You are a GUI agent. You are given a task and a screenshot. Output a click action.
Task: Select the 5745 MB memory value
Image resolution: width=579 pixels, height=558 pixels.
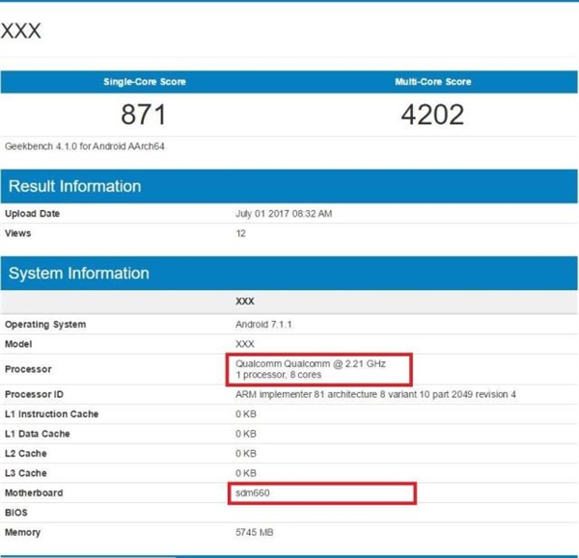pyautogui.click(x=255, y=532)
